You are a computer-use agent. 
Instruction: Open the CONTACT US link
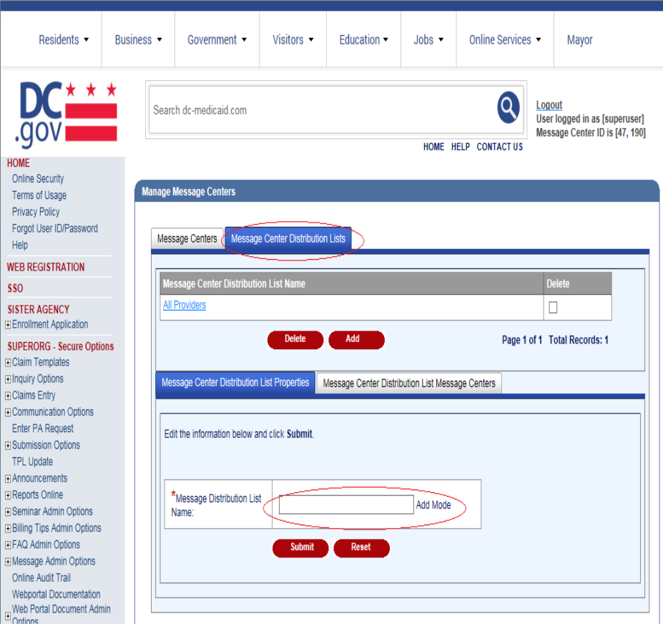499,147
